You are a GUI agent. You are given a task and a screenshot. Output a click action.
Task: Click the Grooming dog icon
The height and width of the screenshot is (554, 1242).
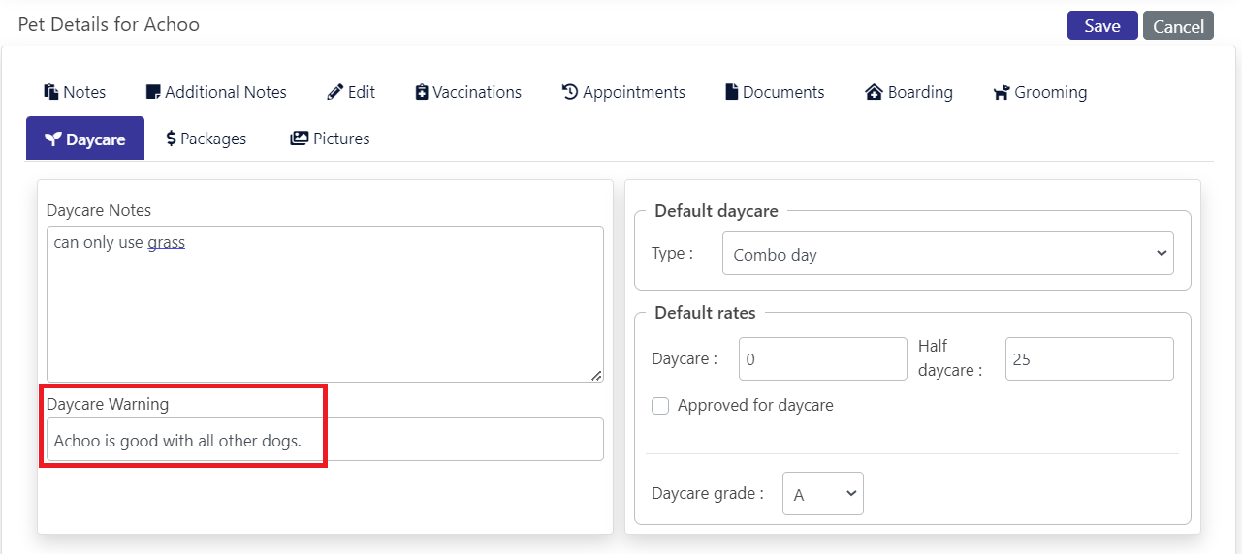[x=1002, y=92]
